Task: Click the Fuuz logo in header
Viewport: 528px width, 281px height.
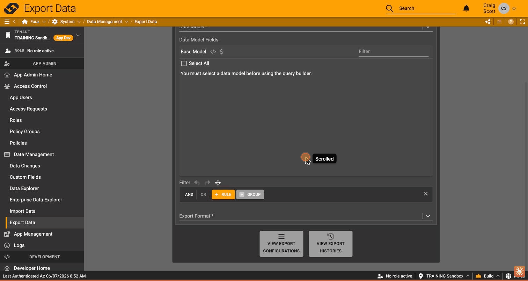Action: [x=11, y=8]
